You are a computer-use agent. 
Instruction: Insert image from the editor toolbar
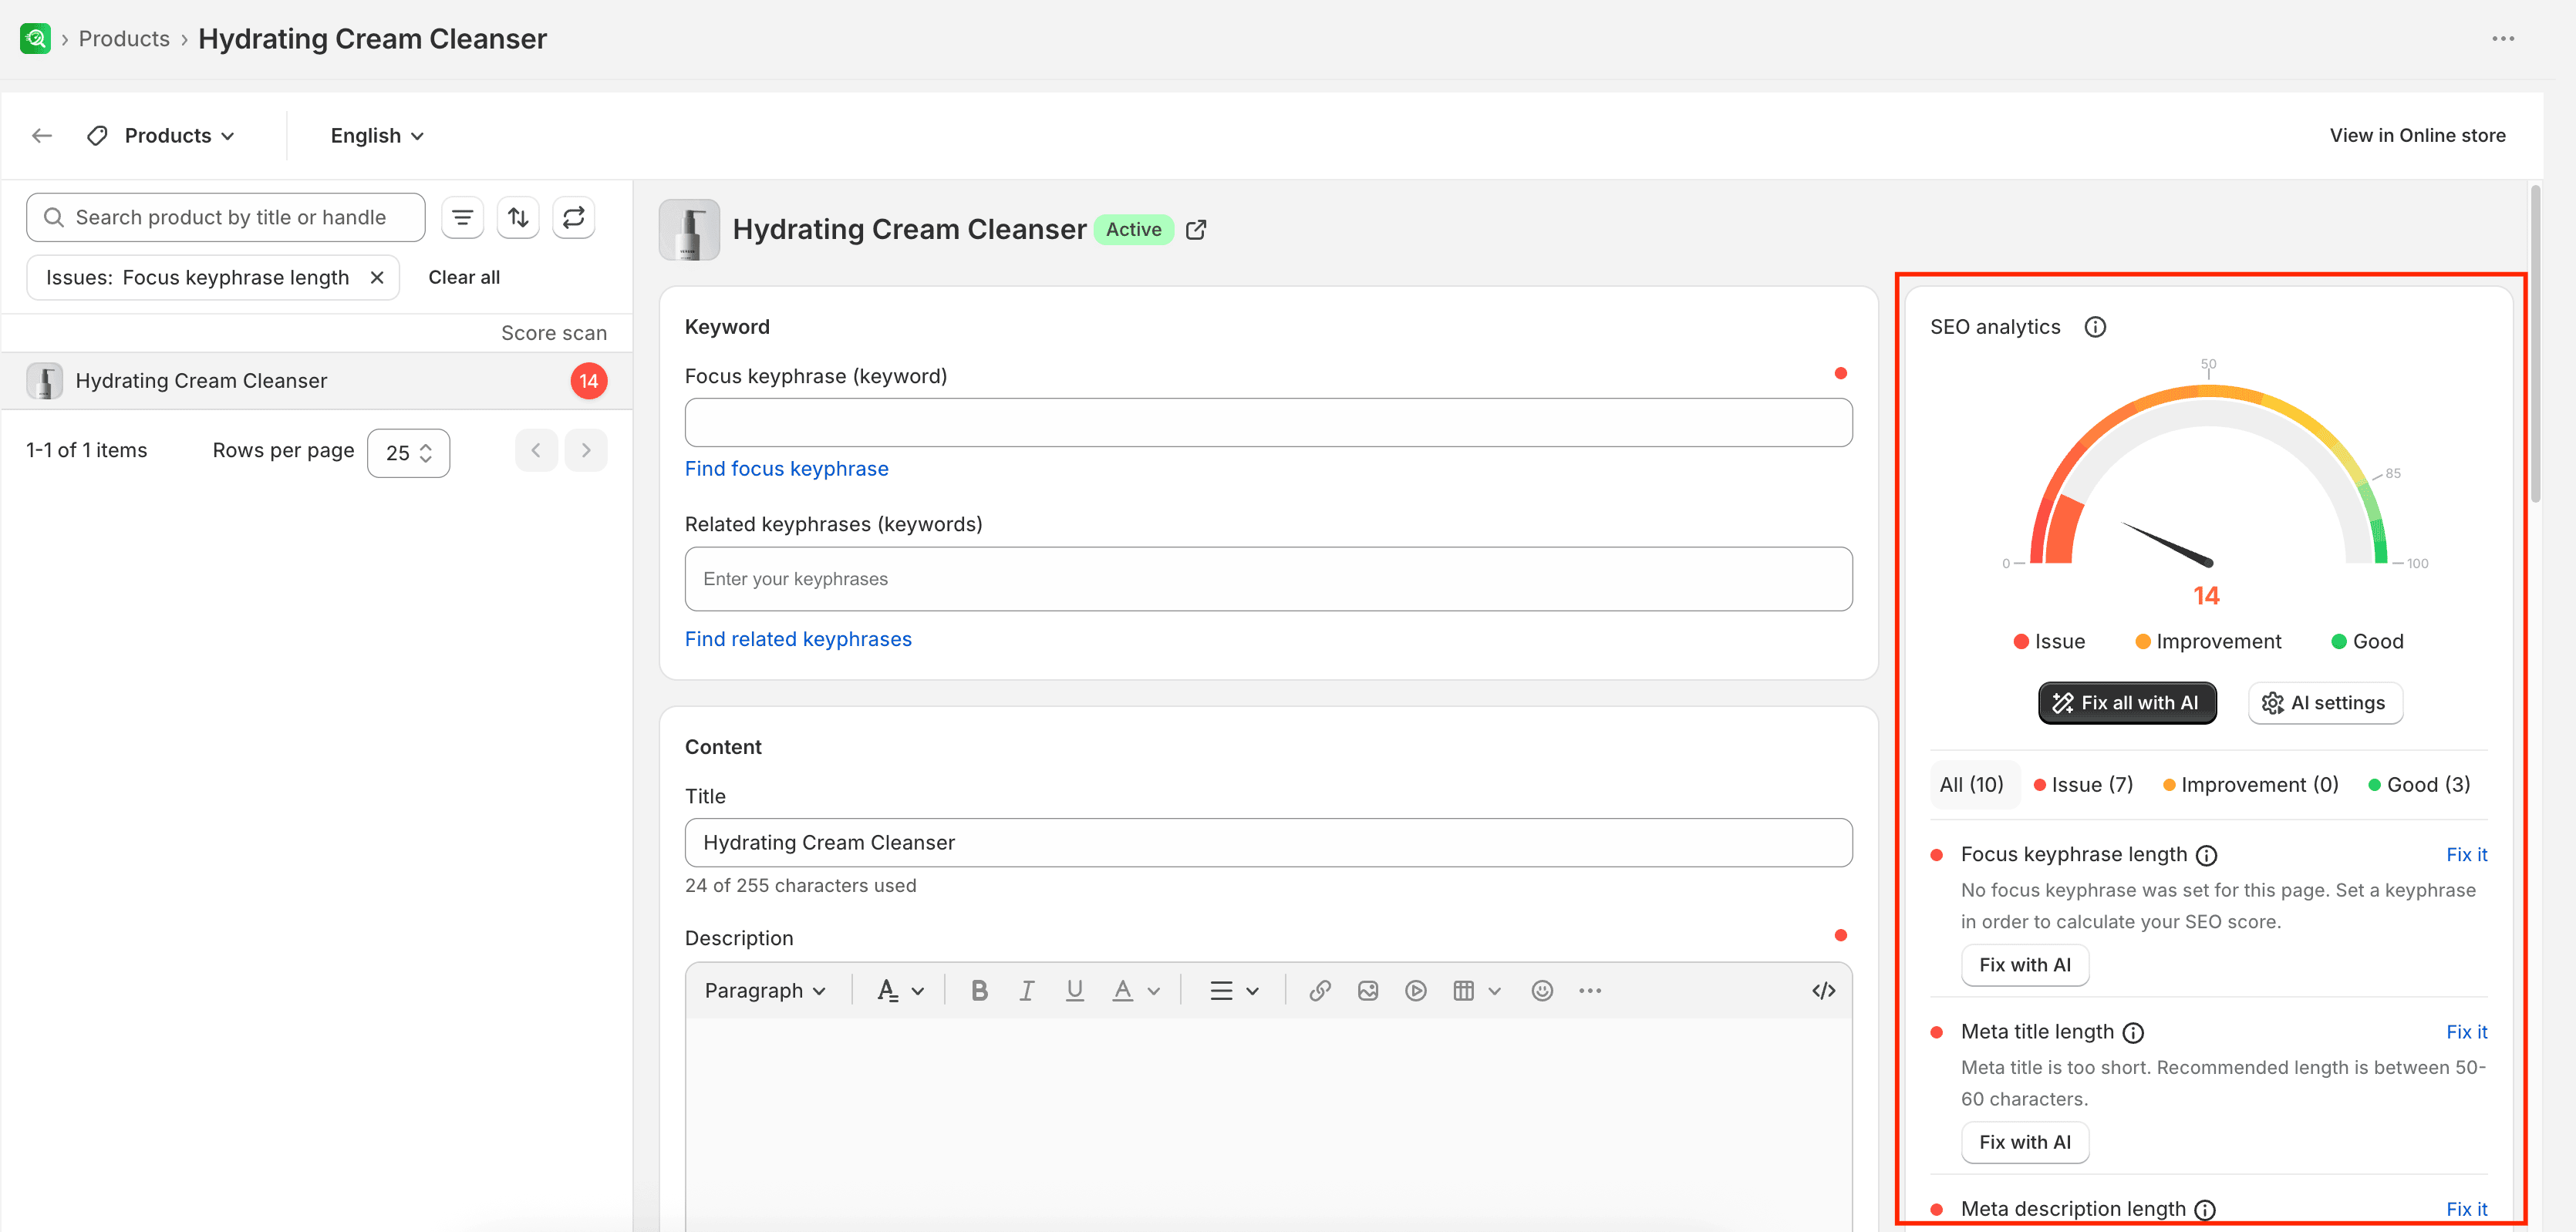(x=1368, y=990)
